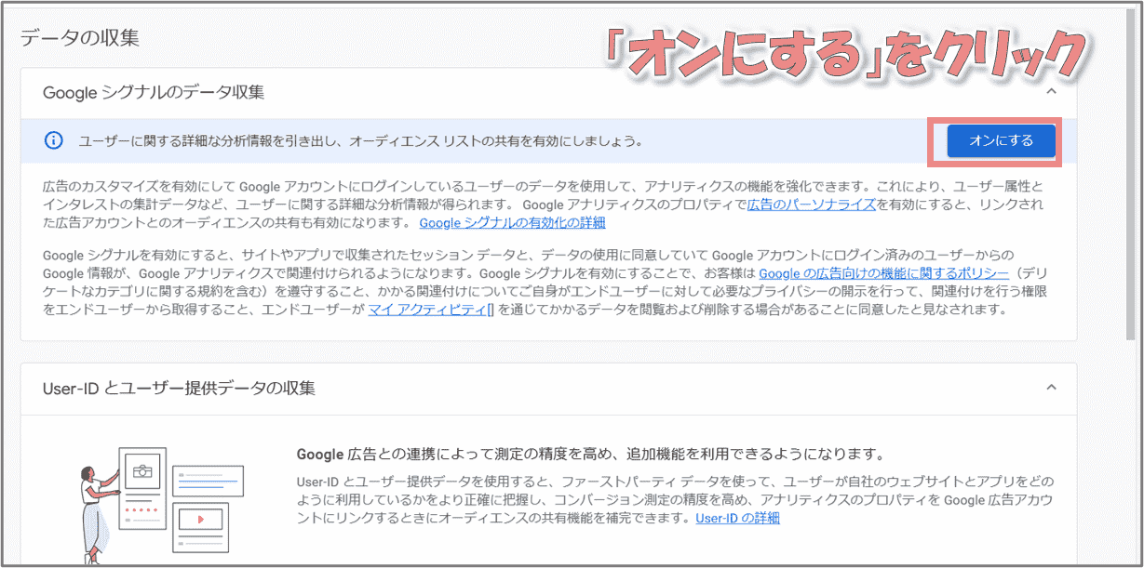Image resolution: width=1144 pixels, height=568 pixels.
Task: Collapse the Google シグナルのデータ収集 section
Action: click(x=1051, y=92)
